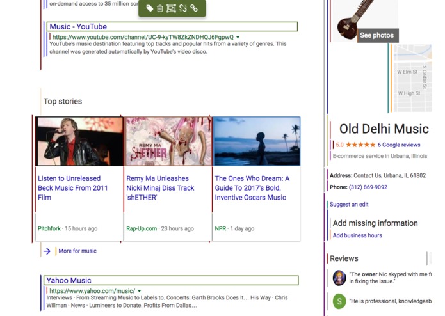Click the green S reviewer avatar

pyautogui.click(x=339, y=301)
